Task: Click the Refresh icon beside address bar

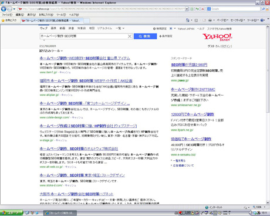Action: [x=197, y=9]
